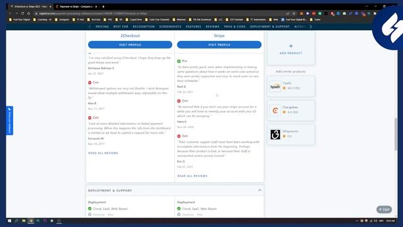Viewport: 403px width, 227px height.
Task: Click Stripe Cloud, SaaS, Web-Based checkmark
Action: pyautogui.click(x=179, y=209)
